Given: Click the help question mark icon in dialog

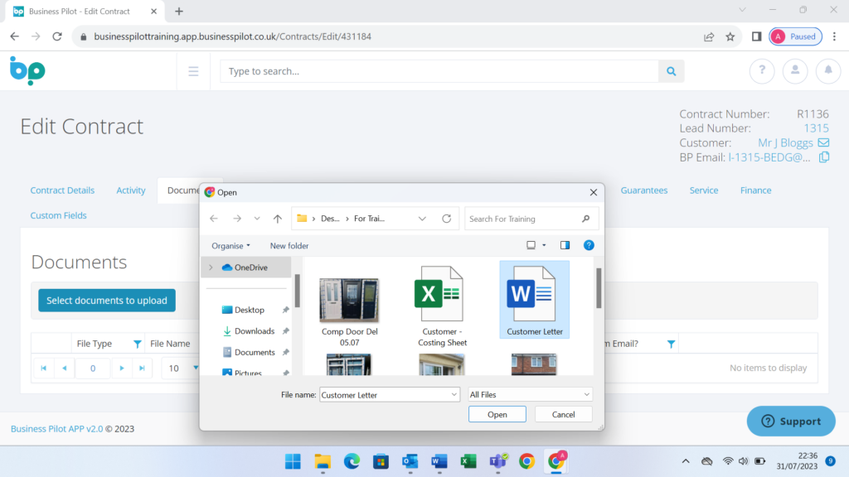Looking at the screenshot, I should (x=589, y=245).
